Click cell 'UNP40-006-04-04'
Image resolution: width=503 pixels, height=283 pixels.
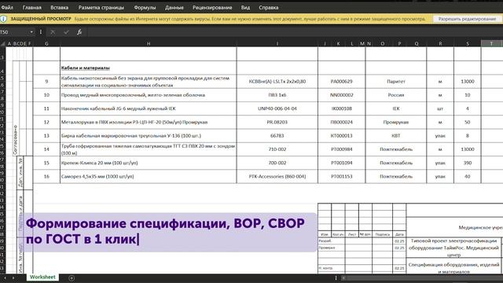click(277, 108)
